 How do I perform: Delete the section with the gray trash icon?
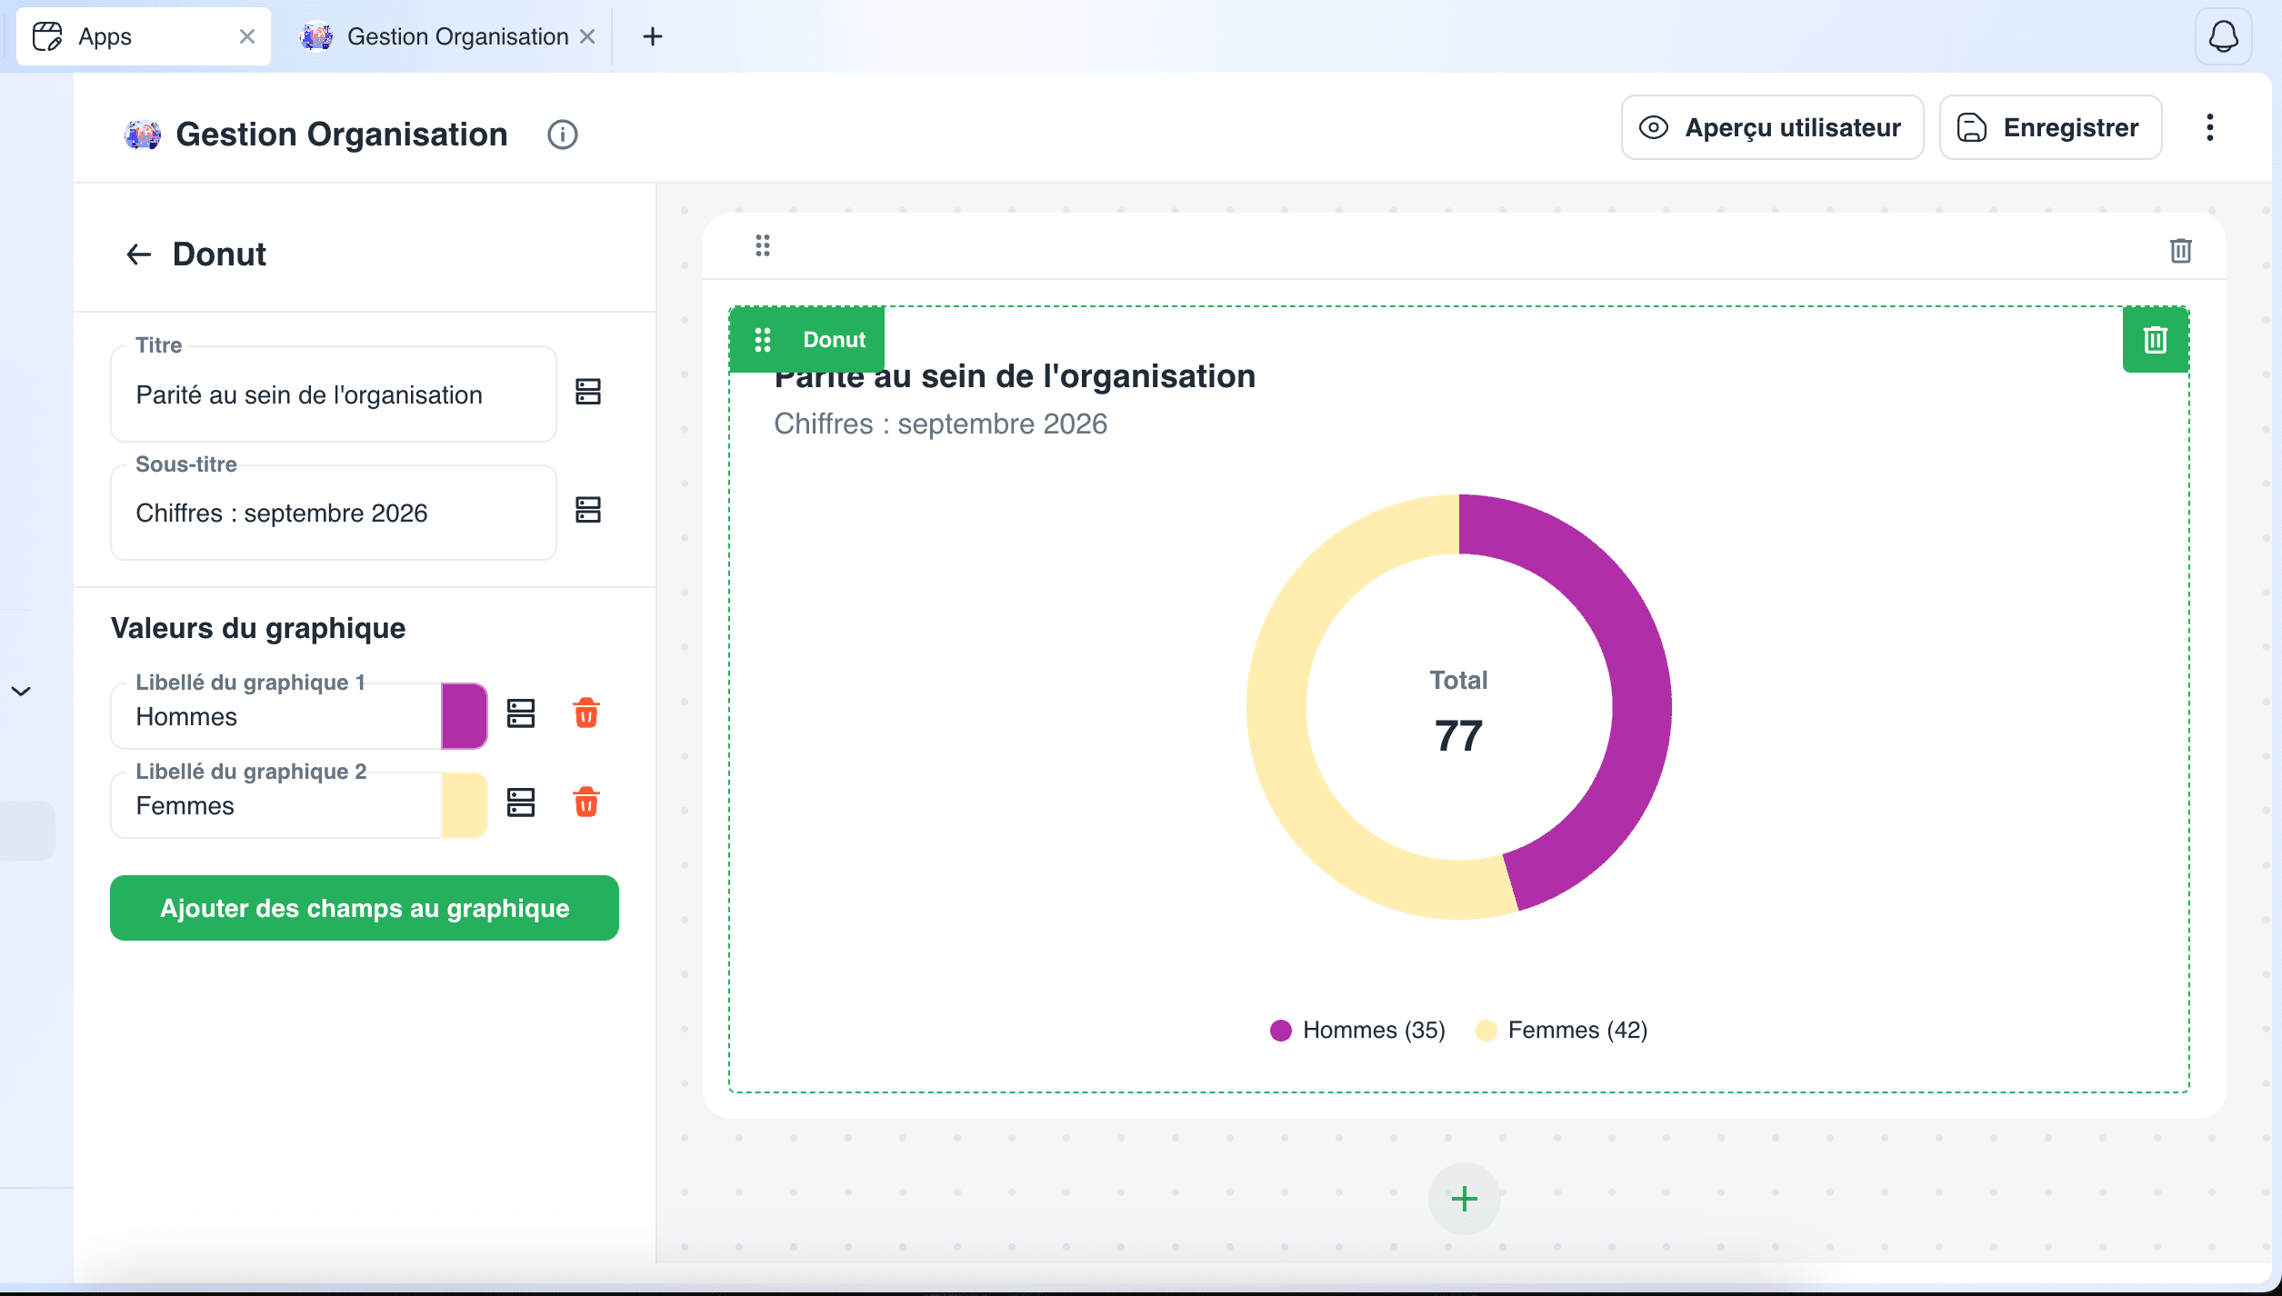pos(2181,250)
